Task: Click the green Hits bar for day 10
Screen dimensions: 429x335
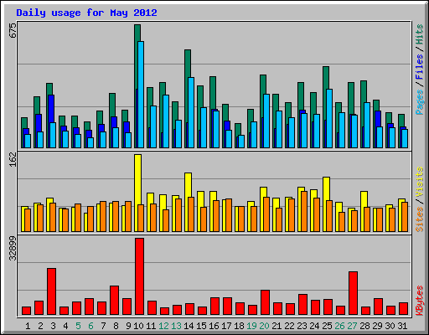Action: [x=137, y=56]
